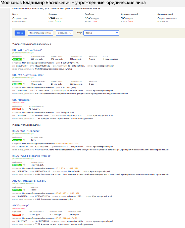This screenshot has width=185, height=228.
Task: Click ОГРН 1202300065560 value
Action: pyautogui.click(x=42, y=66)
